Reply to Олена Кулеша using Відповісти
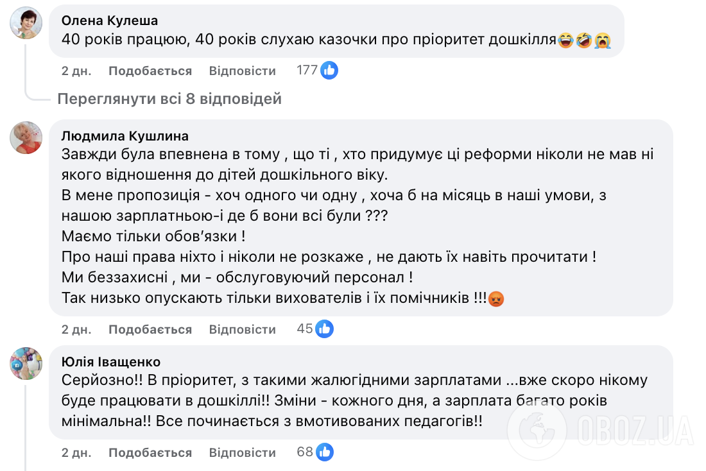Image resolution: width=706 pixels, height=471 pixels. (x=242, y=71)
